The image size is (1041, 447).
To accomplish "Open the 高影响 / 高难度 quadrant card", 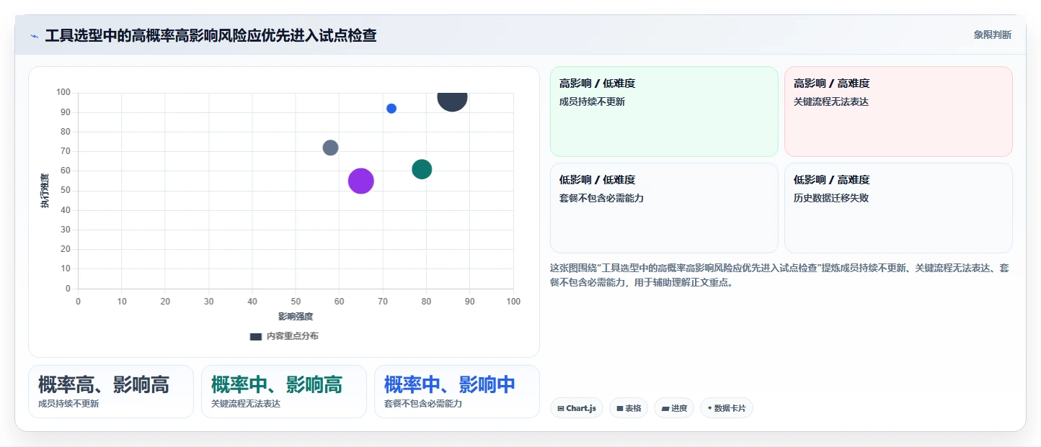I will pos(898,112).
